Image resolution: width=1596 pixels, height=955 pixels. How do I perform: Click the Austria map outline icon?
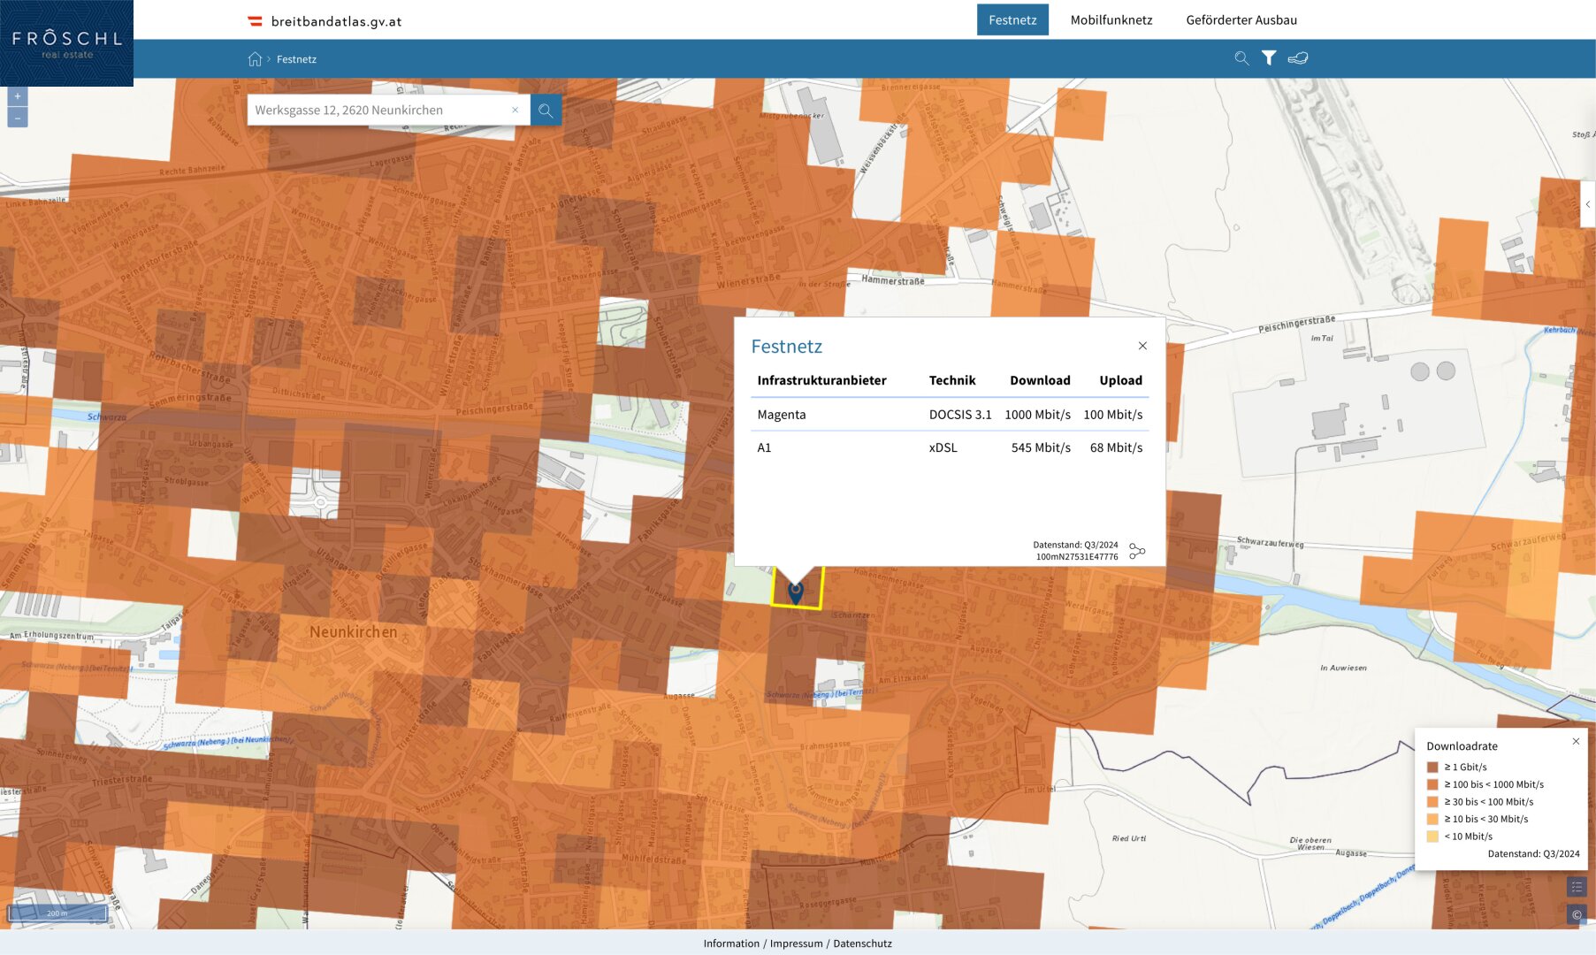coord(1298,58)
